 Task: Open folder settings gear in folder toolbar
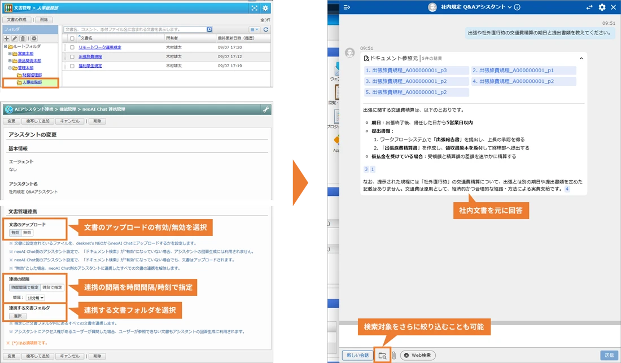(x=34, y=38)
